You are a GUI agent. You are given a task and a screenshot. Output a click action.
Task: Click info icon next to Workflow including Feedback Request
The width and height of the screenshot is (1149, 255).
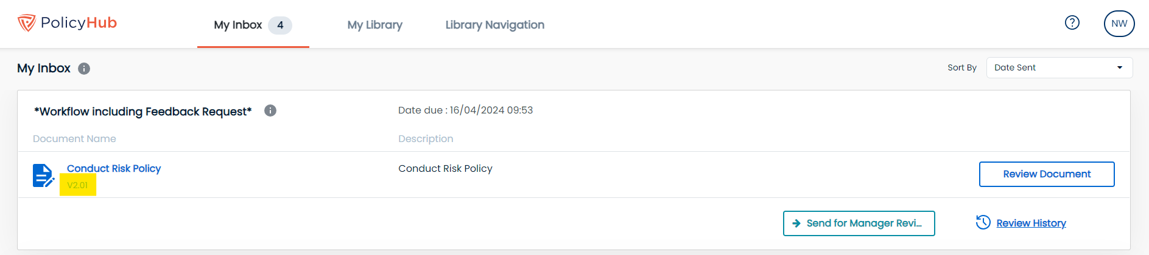(270, 110)
